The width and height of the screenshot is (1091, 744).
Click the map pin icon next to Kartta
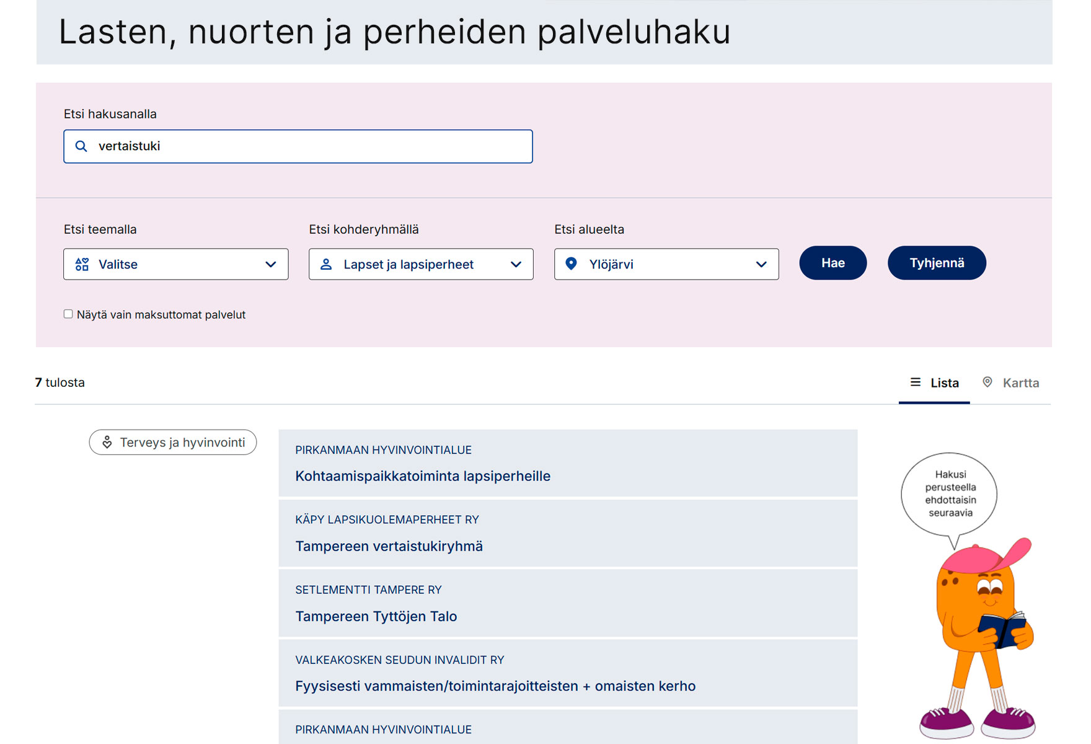click(x=987, y=383)
